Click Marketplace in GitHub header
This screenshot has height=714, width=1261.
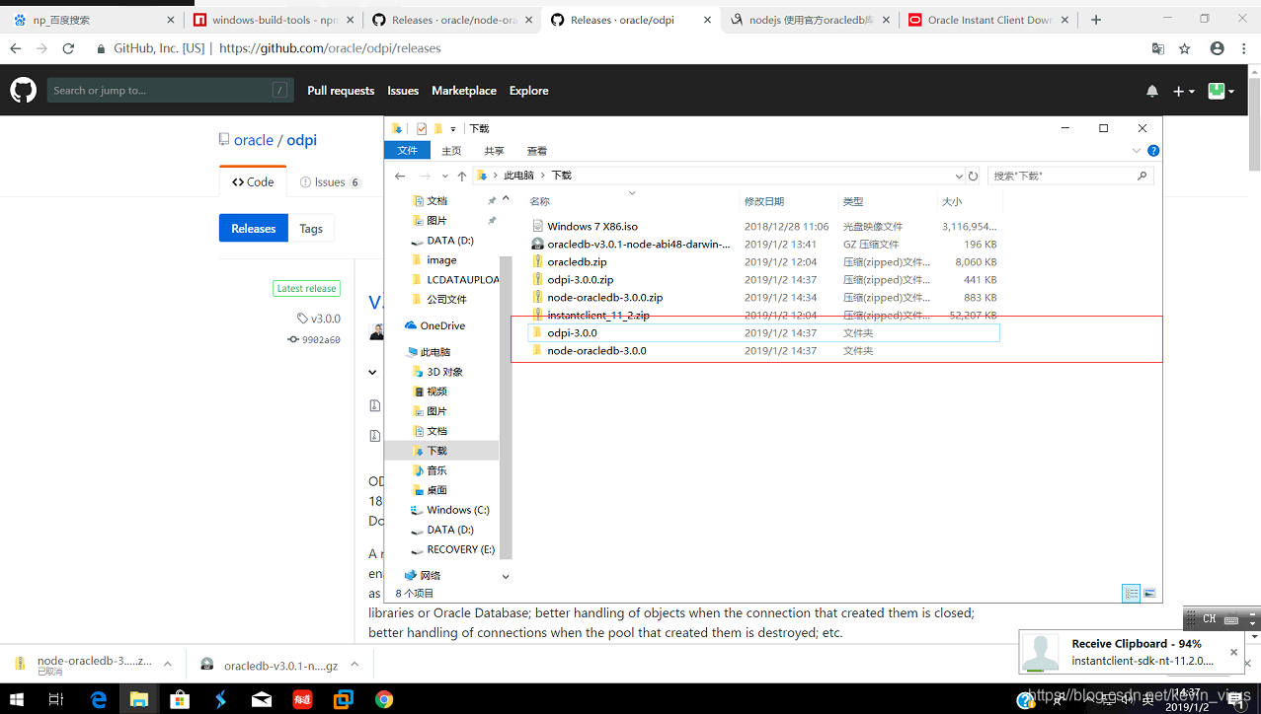click(x=464, y=91)
